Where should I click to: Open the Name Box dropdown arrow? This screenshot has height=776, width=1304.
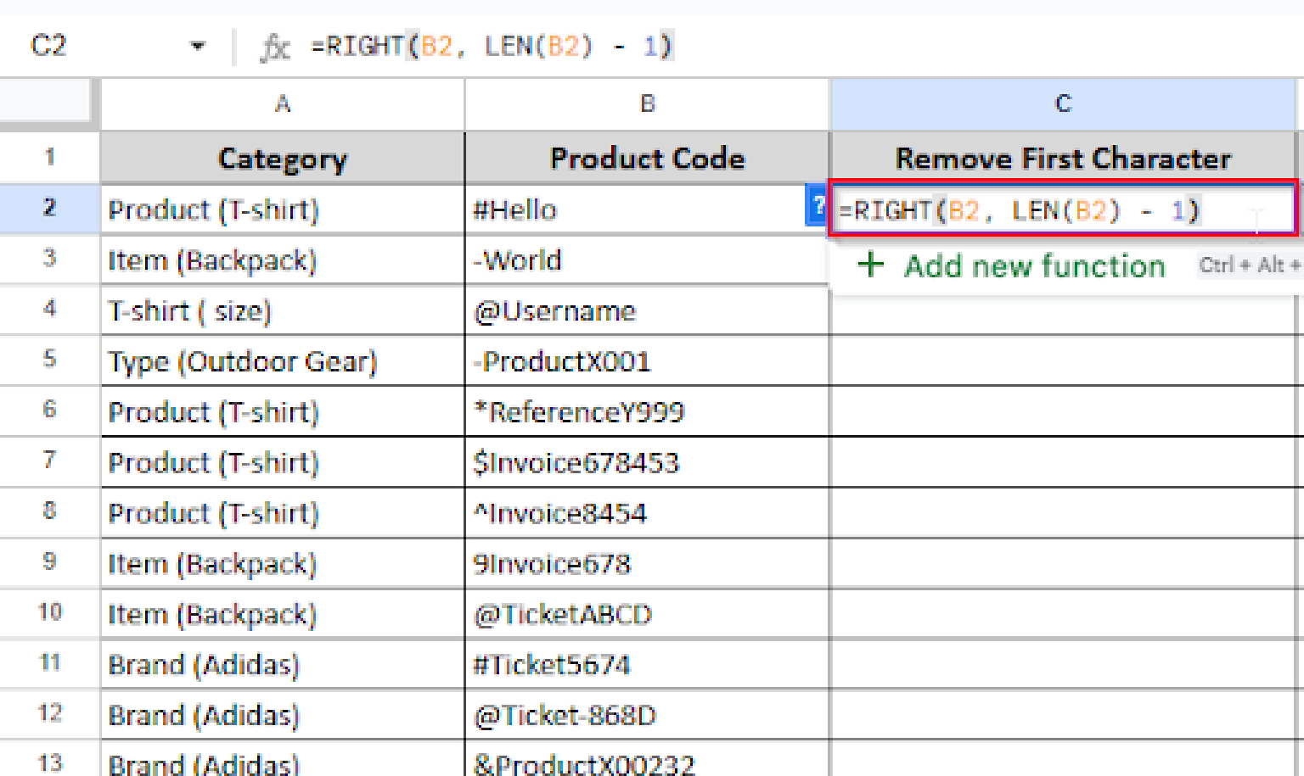(x=197, y=47)
